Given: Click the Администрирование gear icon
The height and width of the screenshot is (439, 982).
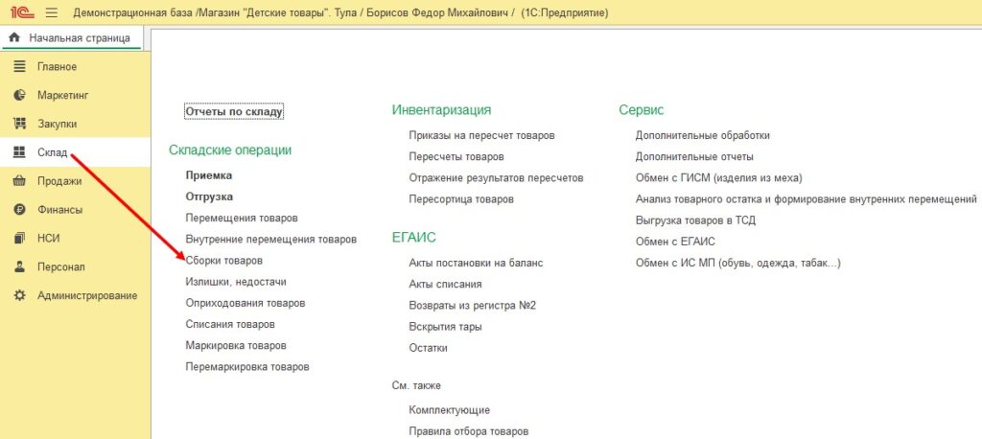Looking at the screenshot, I should pos(19,296).
